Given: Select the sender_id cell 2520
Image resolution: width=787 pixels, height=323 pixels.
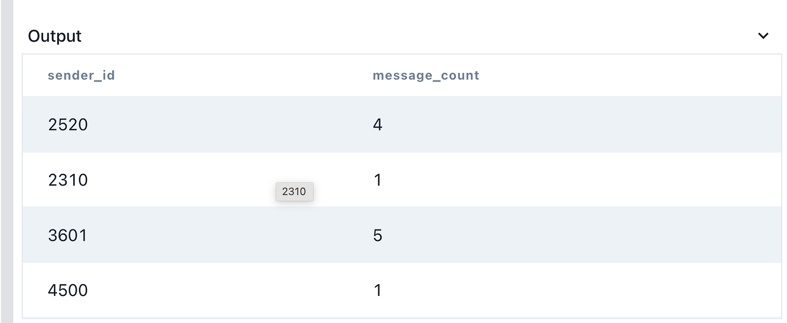Looking at the screenshot, I should [68, 125].
